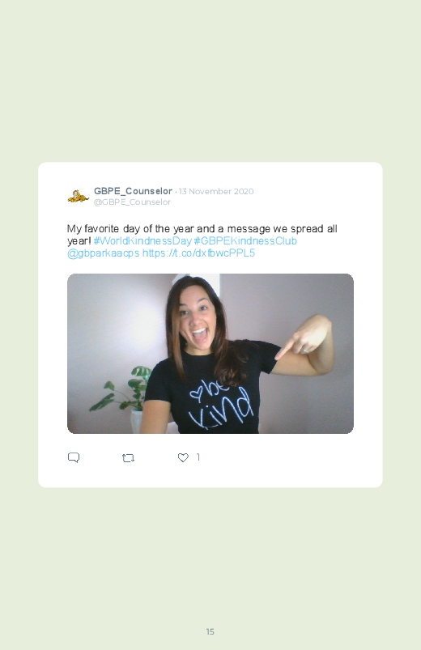Click the be kind text on shirt
This screenshot has height=650, width=421.
(x=221, y=404)
